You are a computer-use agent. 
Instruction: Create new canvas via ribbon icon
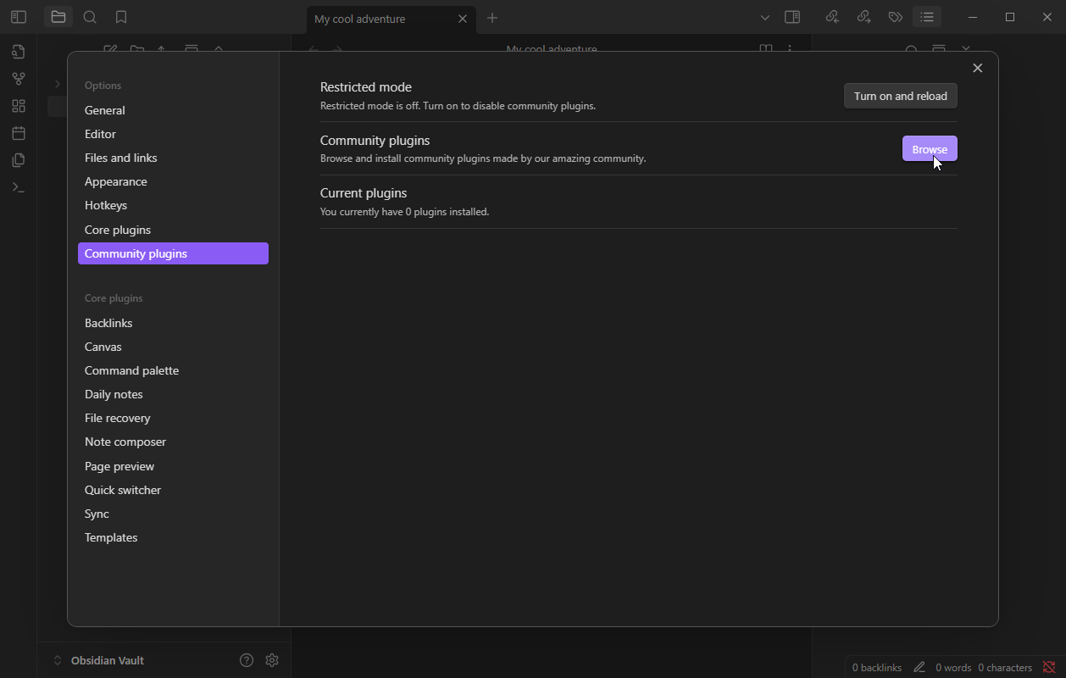[x=19, y=106]
